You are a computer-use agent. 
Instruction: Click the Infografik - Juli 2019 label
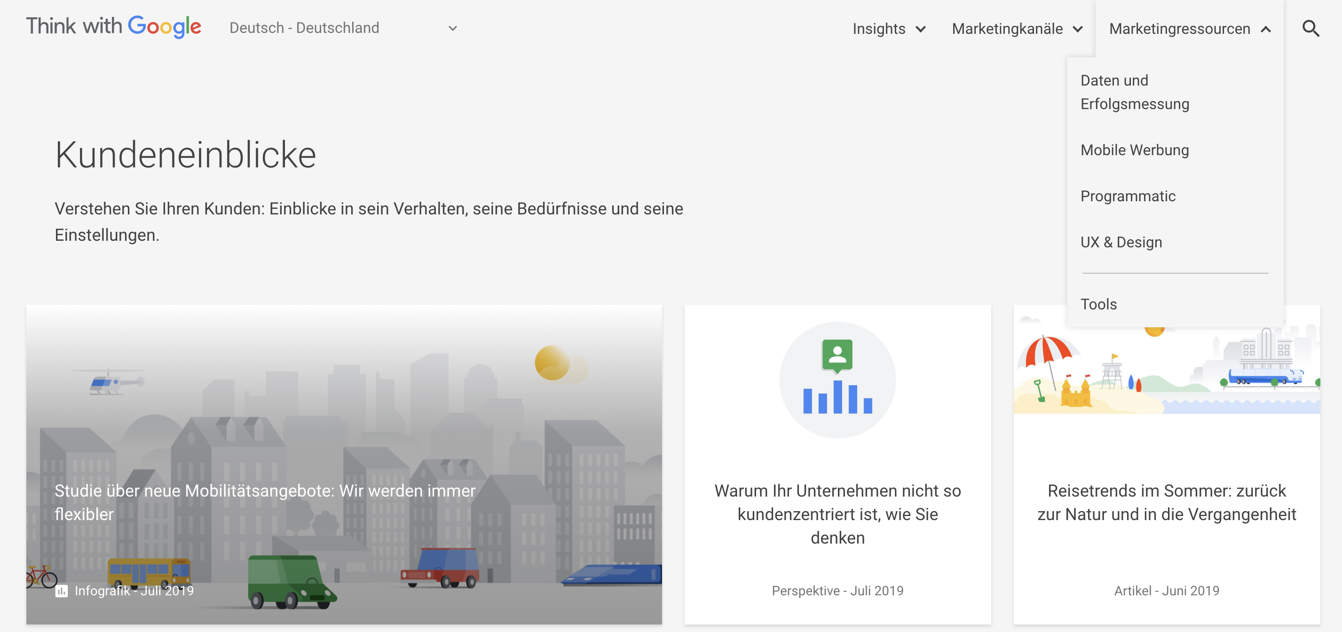click(134, 591)
